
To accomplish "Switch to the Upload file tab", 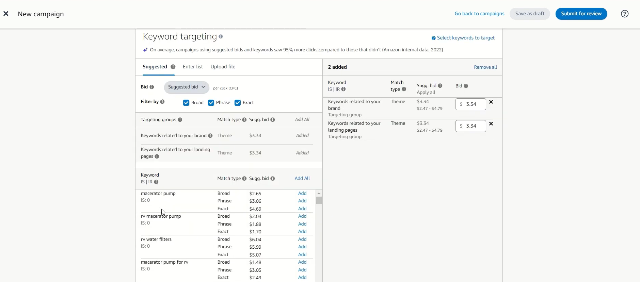I will tap(223, 67).
